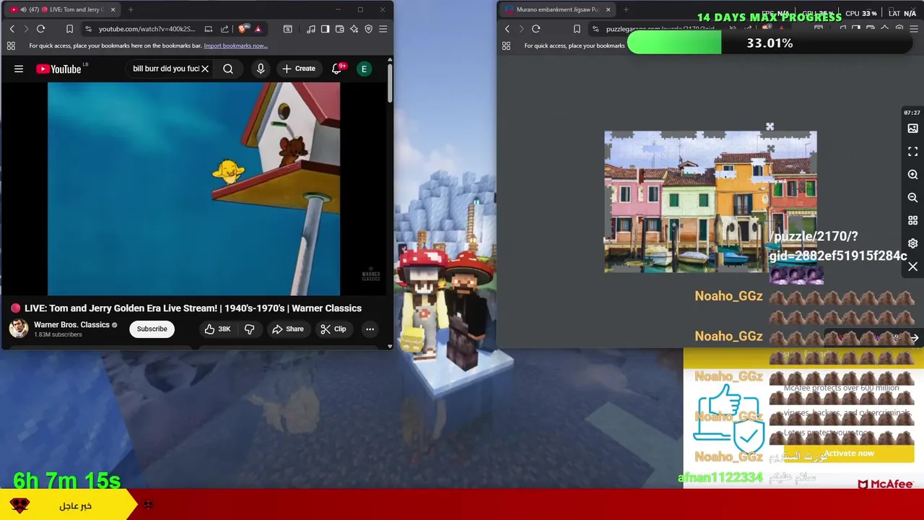Image resolution: width=924 pixels, height=520 pixels.
Task: Open site settings icon in puzzle address bar
Action: click(x=596, y=29)
